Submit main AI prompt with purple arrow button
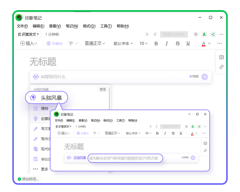 pos(205,77)
